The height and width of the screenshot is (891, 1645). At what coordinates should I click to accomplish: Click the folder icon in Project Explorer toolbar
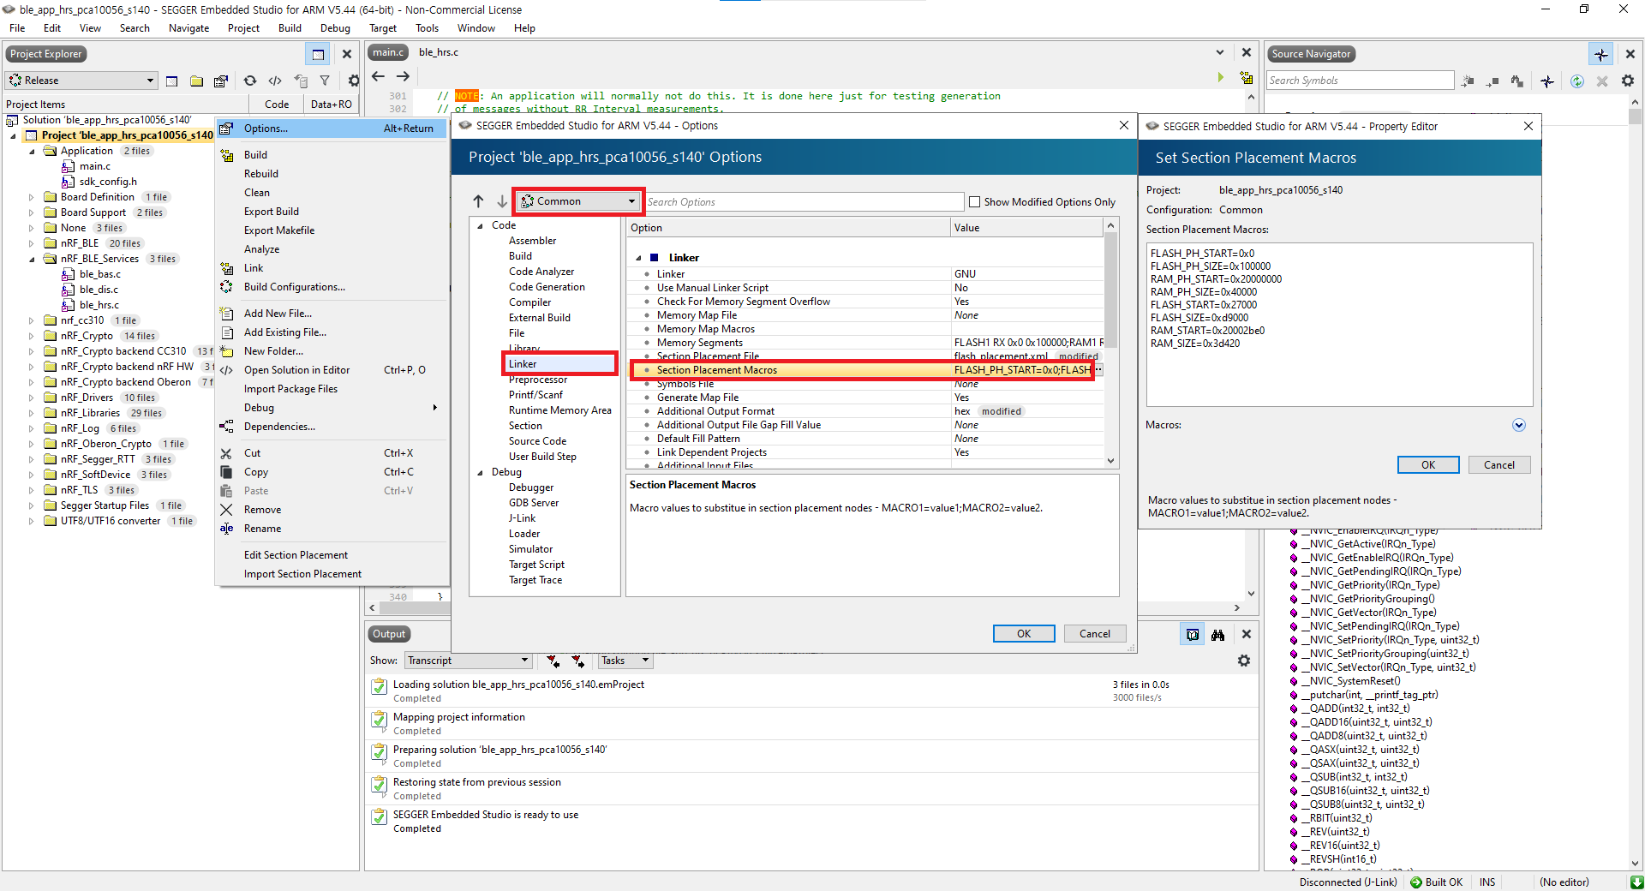pos(196,81)
